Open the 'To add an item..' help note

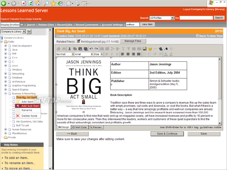coord(16,158)
